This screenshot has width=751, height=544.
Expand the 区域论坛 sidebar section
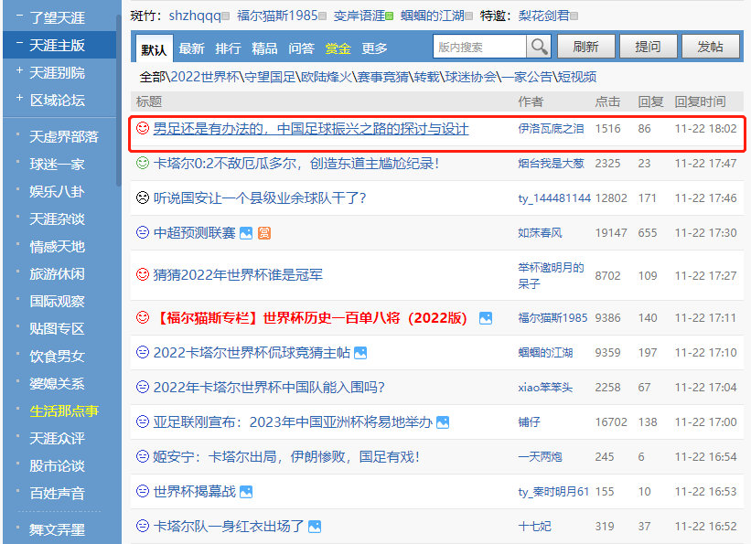pos(19,98)
